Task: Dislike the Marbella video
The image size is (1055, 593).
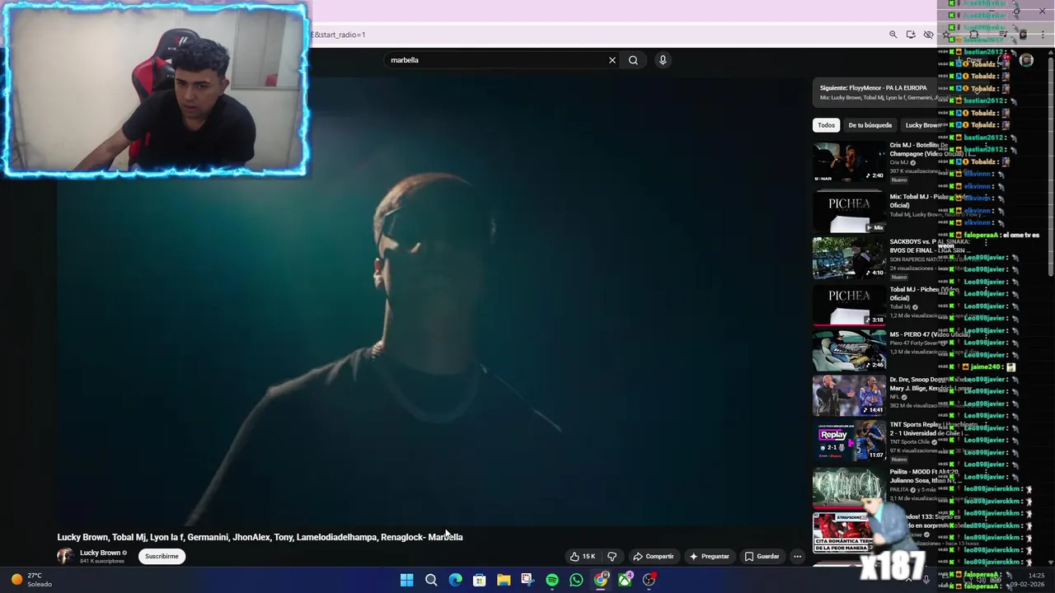Action: pyautogui.click(x=612, y=557)
